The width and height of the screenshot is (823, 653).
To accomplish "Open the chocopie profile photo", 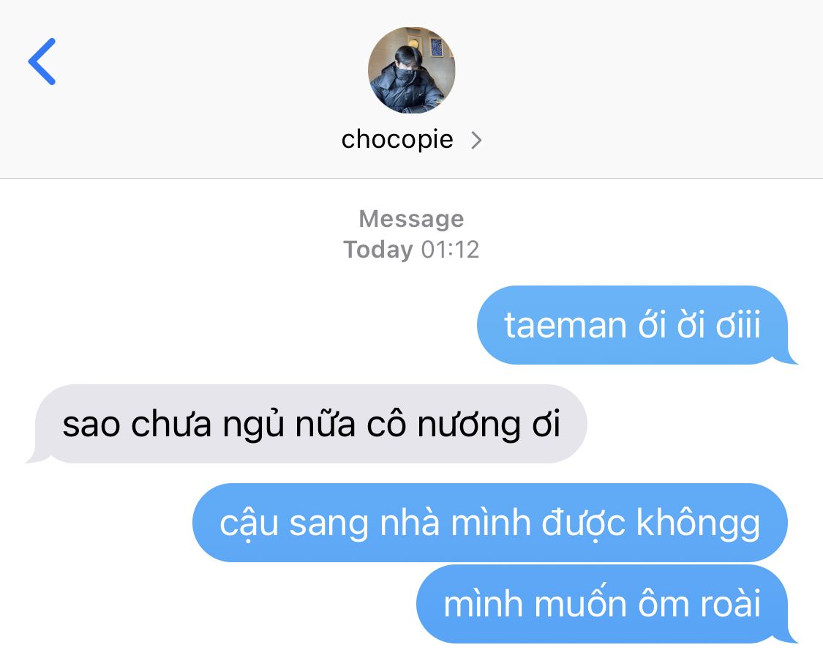I will click(411, 70).
